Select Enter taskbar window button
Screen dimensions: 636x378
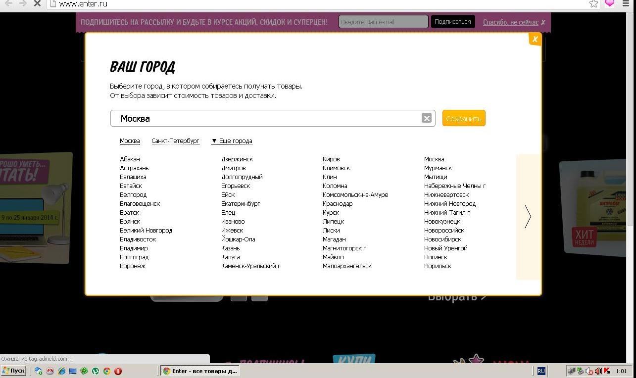click(x=200, y=371)
